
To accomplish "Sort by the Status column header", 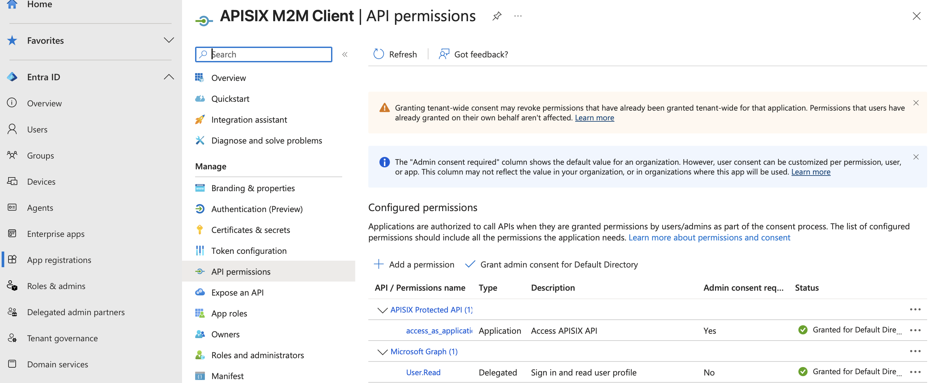I will [x=807, y=287].
